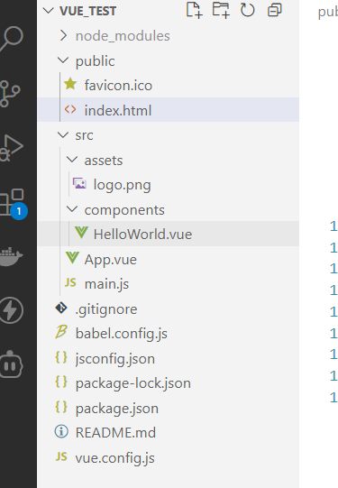
Task: Open Extensions view with update badge
Action: click(13, 202)
